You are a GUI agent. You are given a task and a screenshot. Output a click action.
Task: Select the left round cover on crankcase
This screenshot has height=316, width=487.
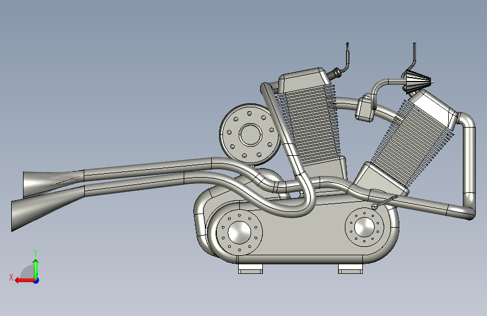[x=239, y=232]
